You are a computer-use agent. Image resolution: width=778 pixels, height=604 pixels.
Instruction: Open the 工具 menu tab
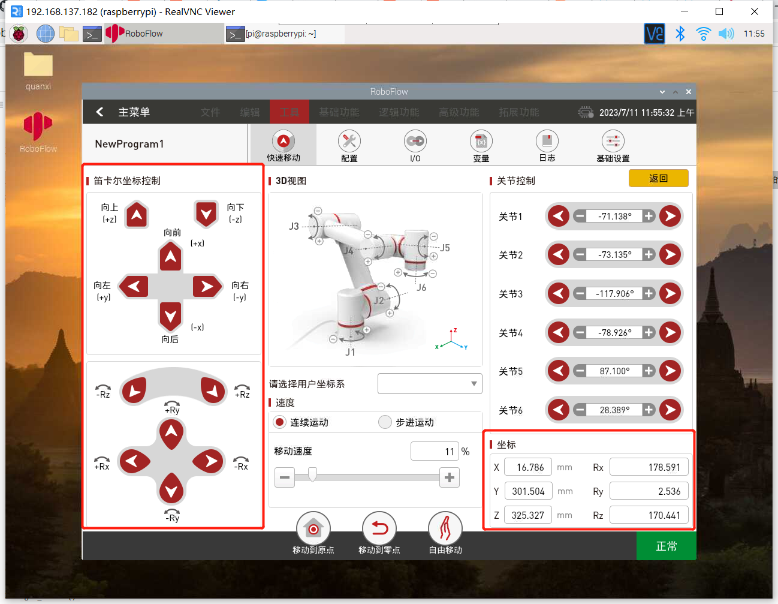[289, 112]
